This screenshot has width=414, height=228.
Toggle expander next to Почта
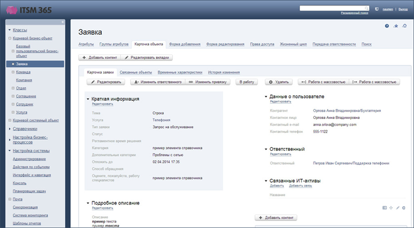click(10, 199)
